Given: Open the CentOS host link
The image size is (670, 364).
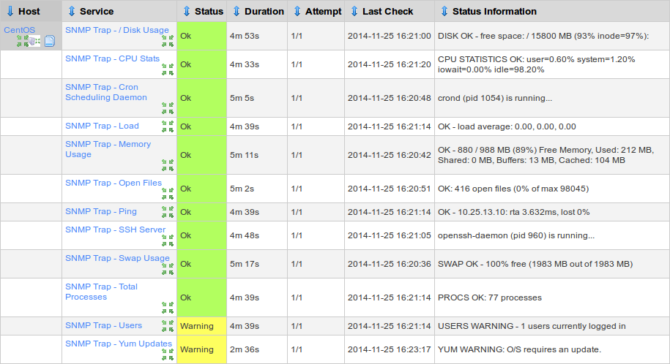Looking at the screenshot, I should pos(19,30).
